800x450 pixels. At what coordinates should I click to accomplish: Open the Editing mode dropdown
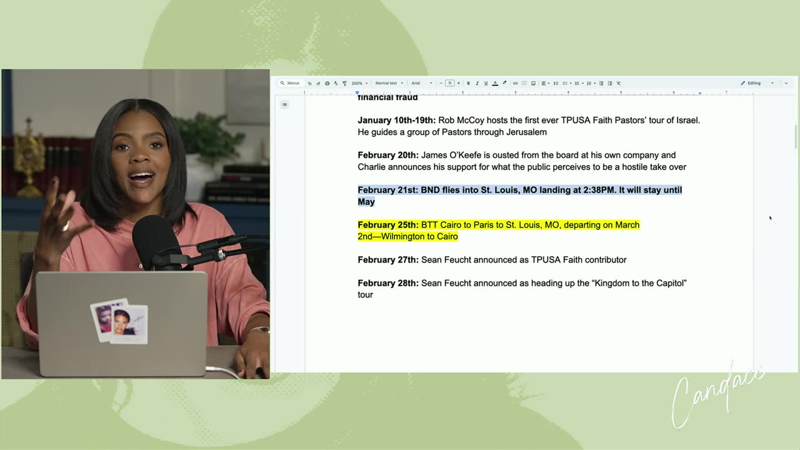[x=757, y=83]
